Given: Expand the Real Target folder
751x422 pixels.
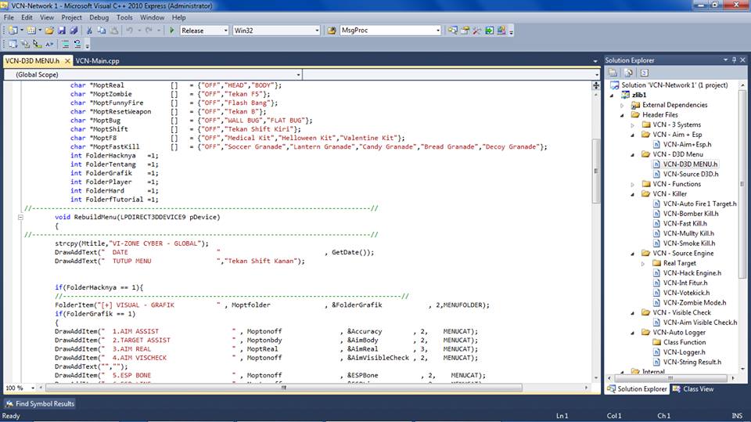Looking at the screenshot, I should tap(643, 263).
